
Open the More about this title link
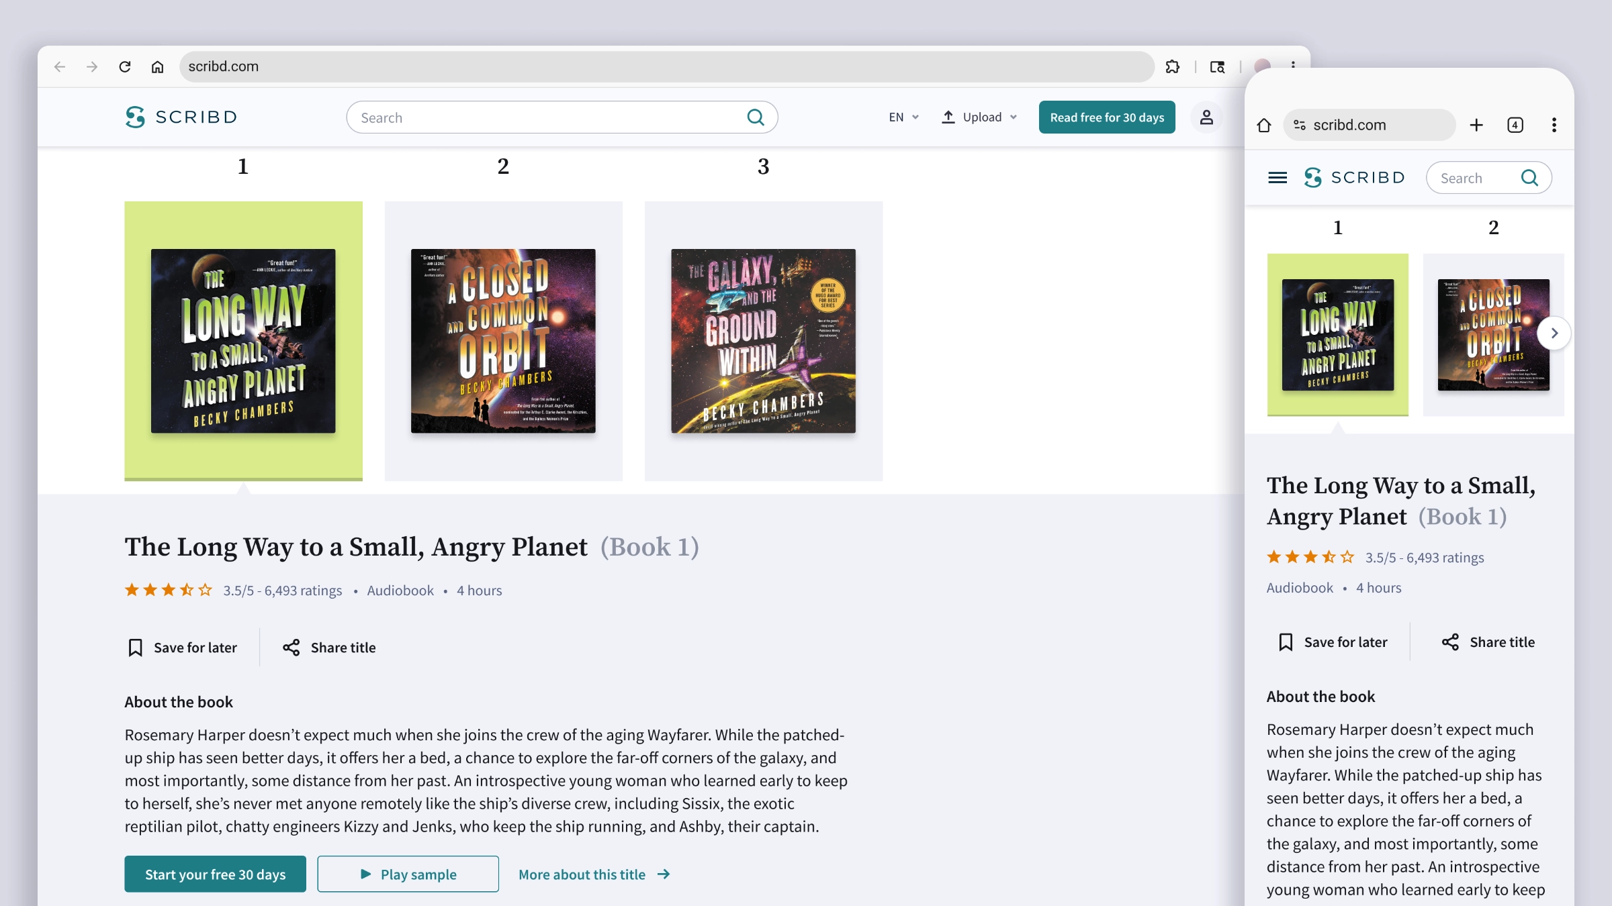[594, 874]
